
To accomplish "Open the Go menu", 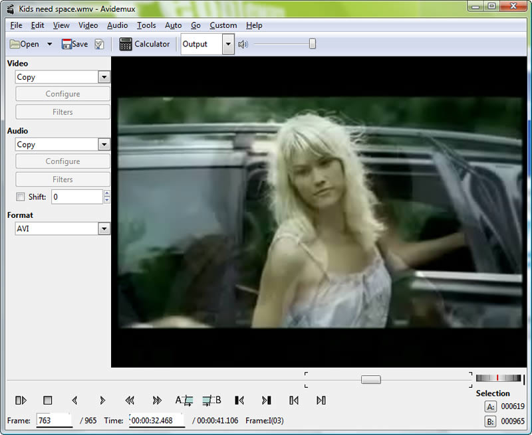I will pyautogui.click(x=196, y=25).
